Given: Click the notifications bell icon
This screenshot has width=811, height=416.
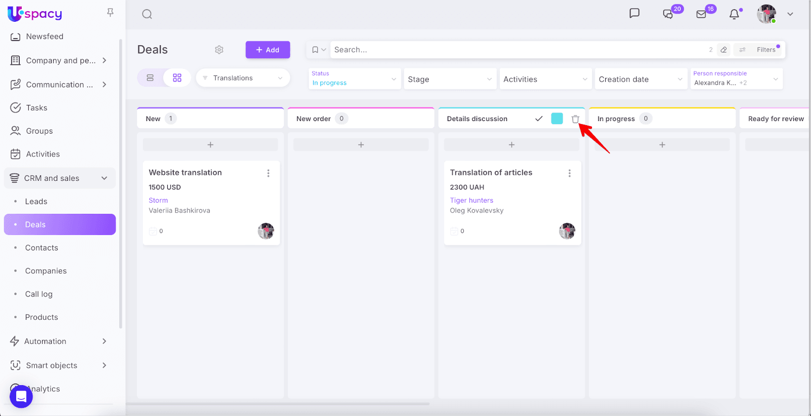Looking at the screenshot, I should [x=734, y=14].
